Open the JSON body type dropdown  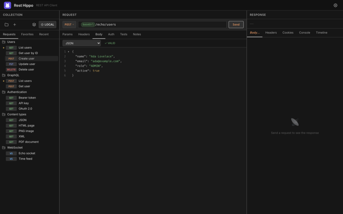pos(82,43)
